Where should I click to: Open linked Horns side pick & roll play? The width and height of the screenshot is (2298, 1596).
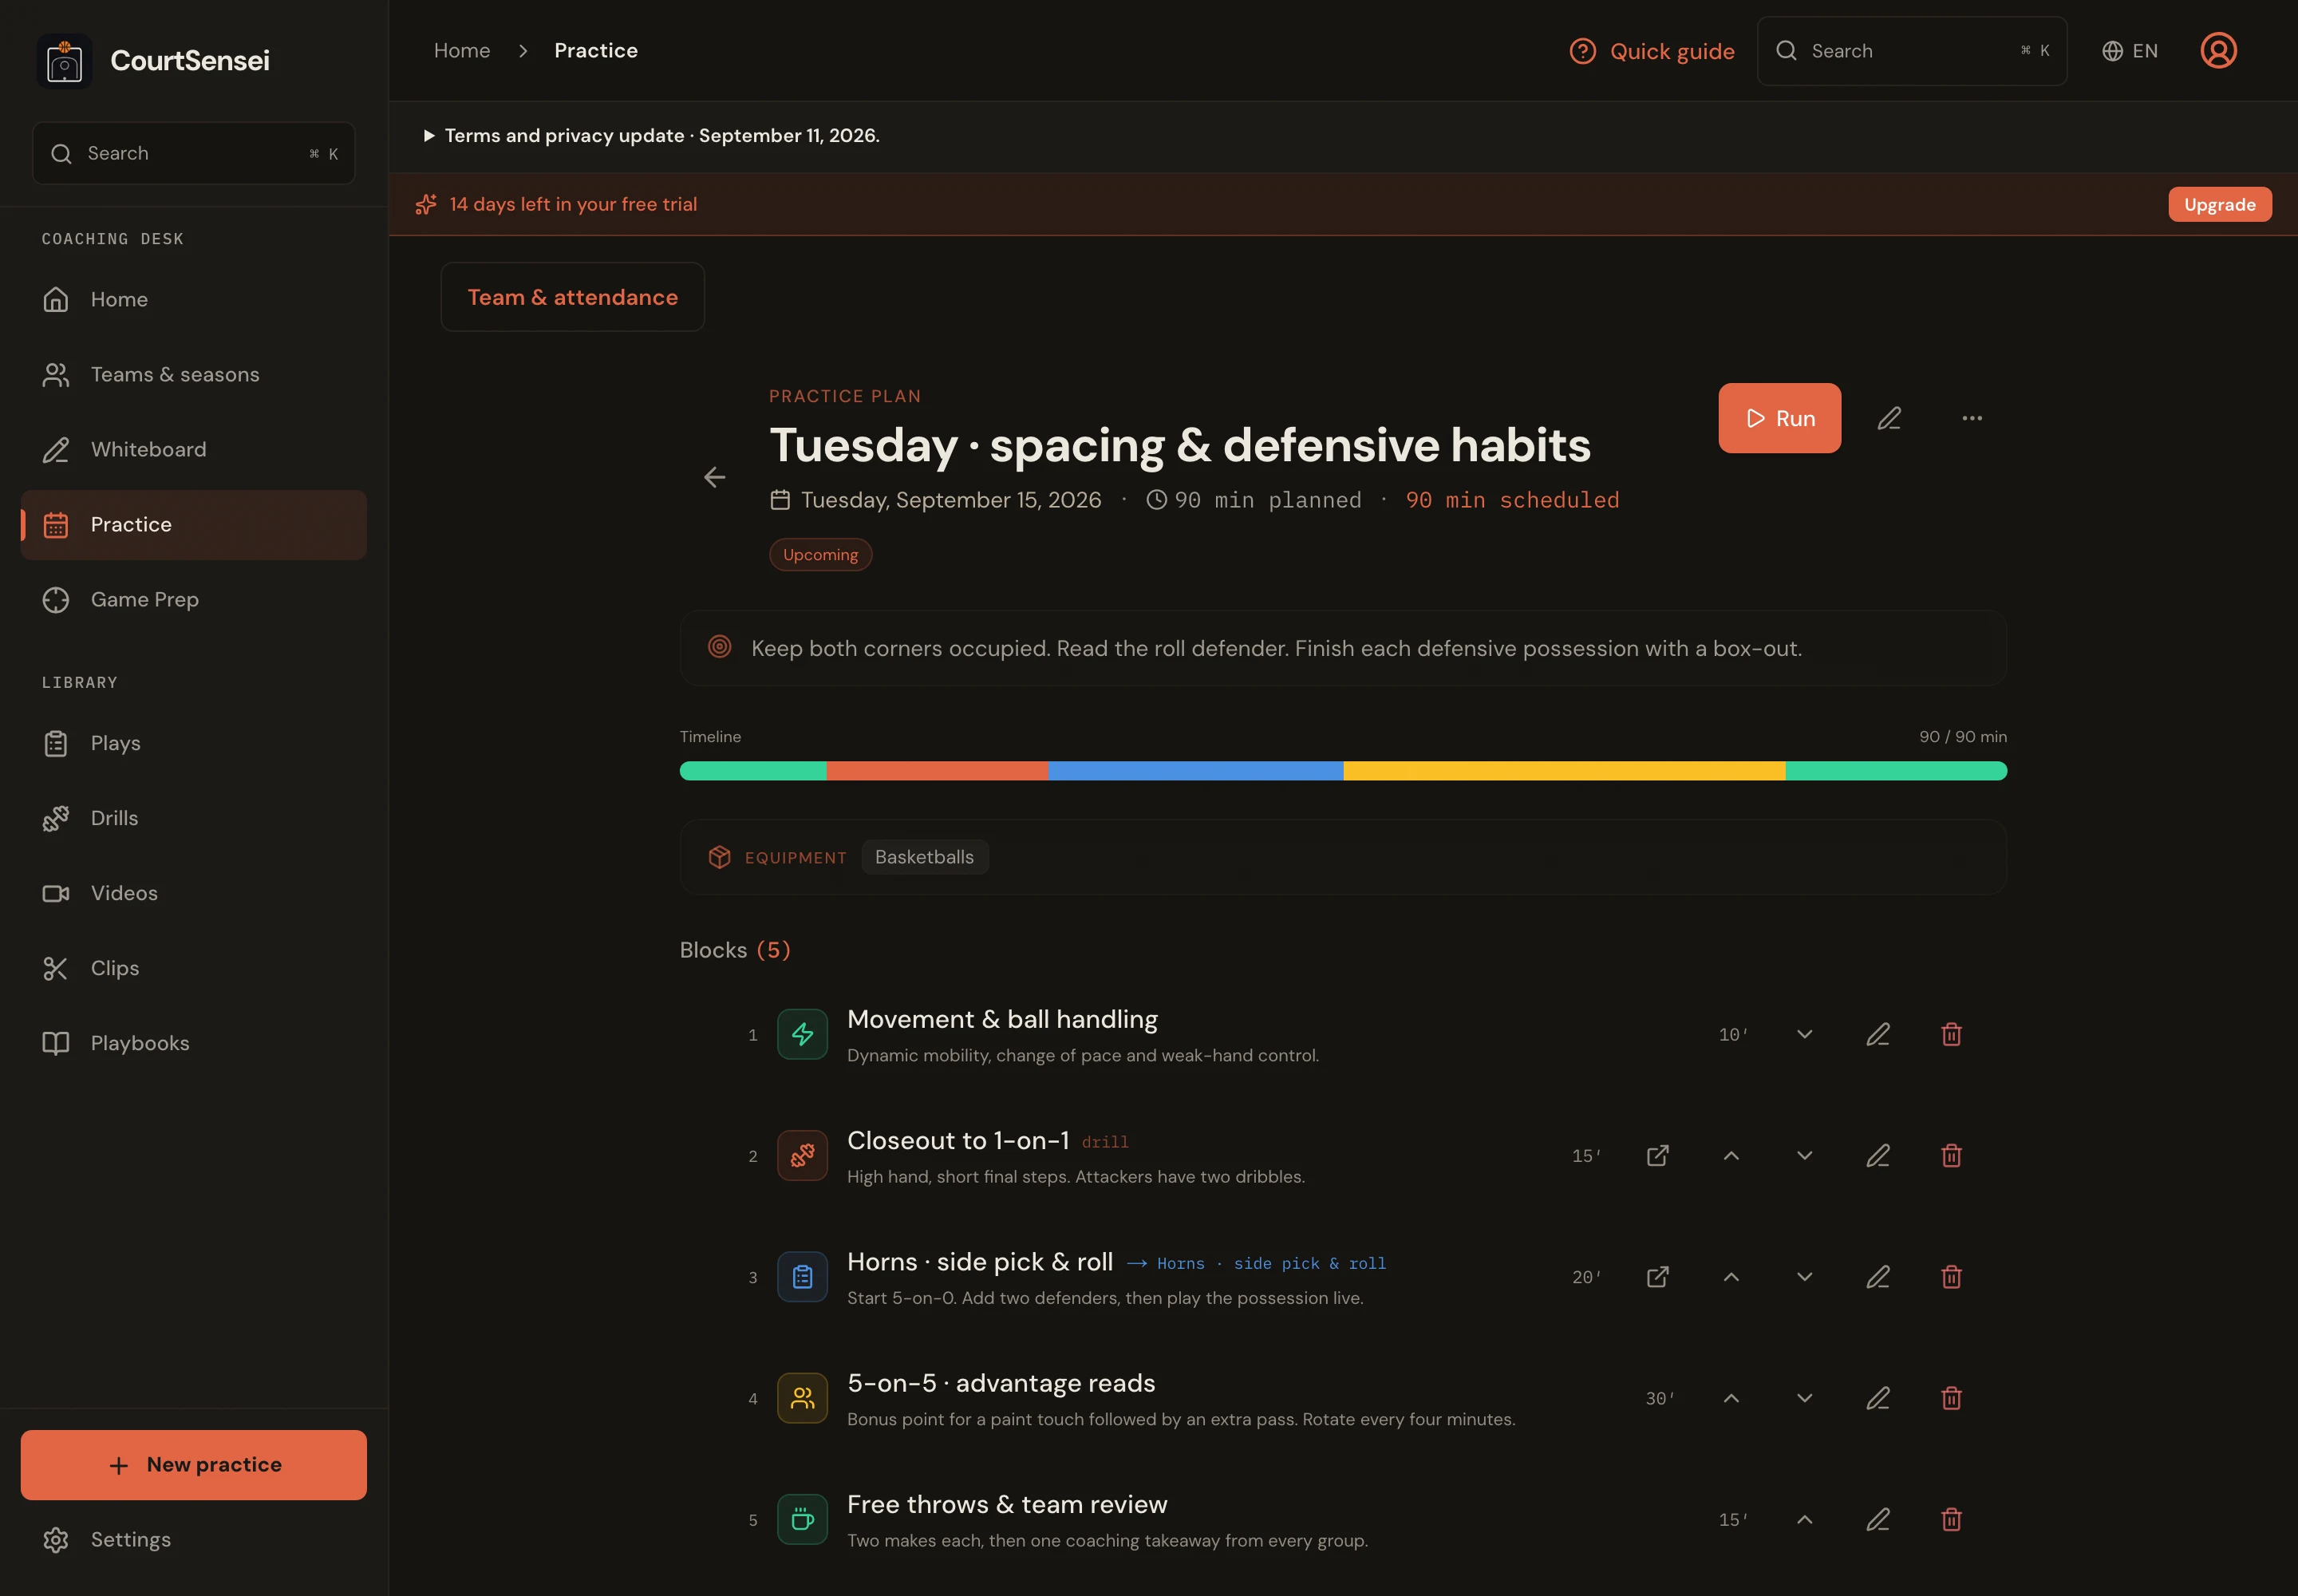click(1658, 1277)
